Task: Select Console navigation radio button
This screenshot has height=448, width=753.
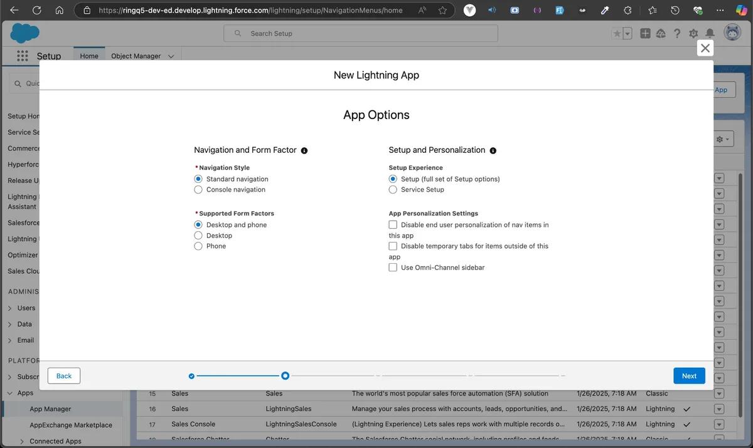Action: (x=198, y=189)
